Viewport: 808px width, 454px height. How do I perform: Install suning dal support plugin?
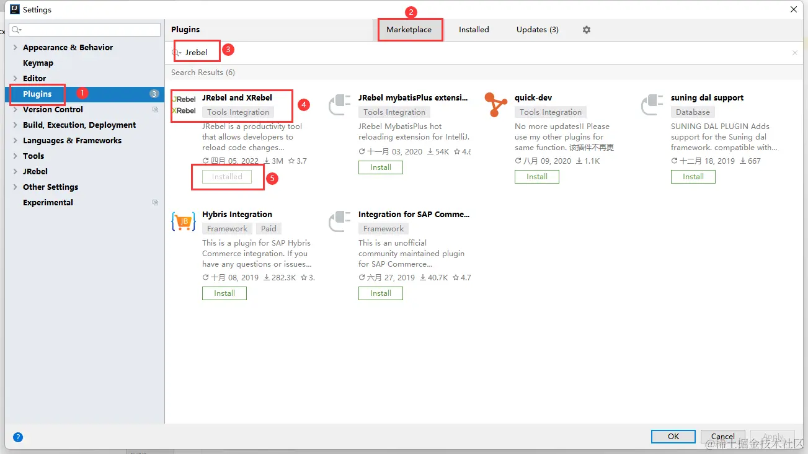coord(693,177)
